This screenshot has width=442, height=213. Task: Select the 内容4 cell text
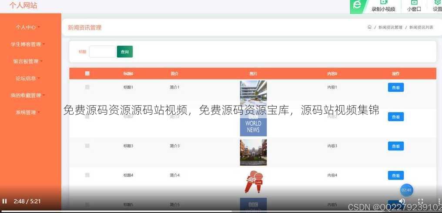(332, 175)
